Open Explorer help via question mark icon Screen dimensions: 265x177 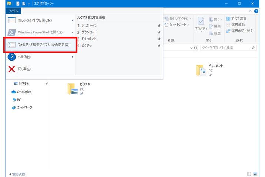click(x=256, y=11)
